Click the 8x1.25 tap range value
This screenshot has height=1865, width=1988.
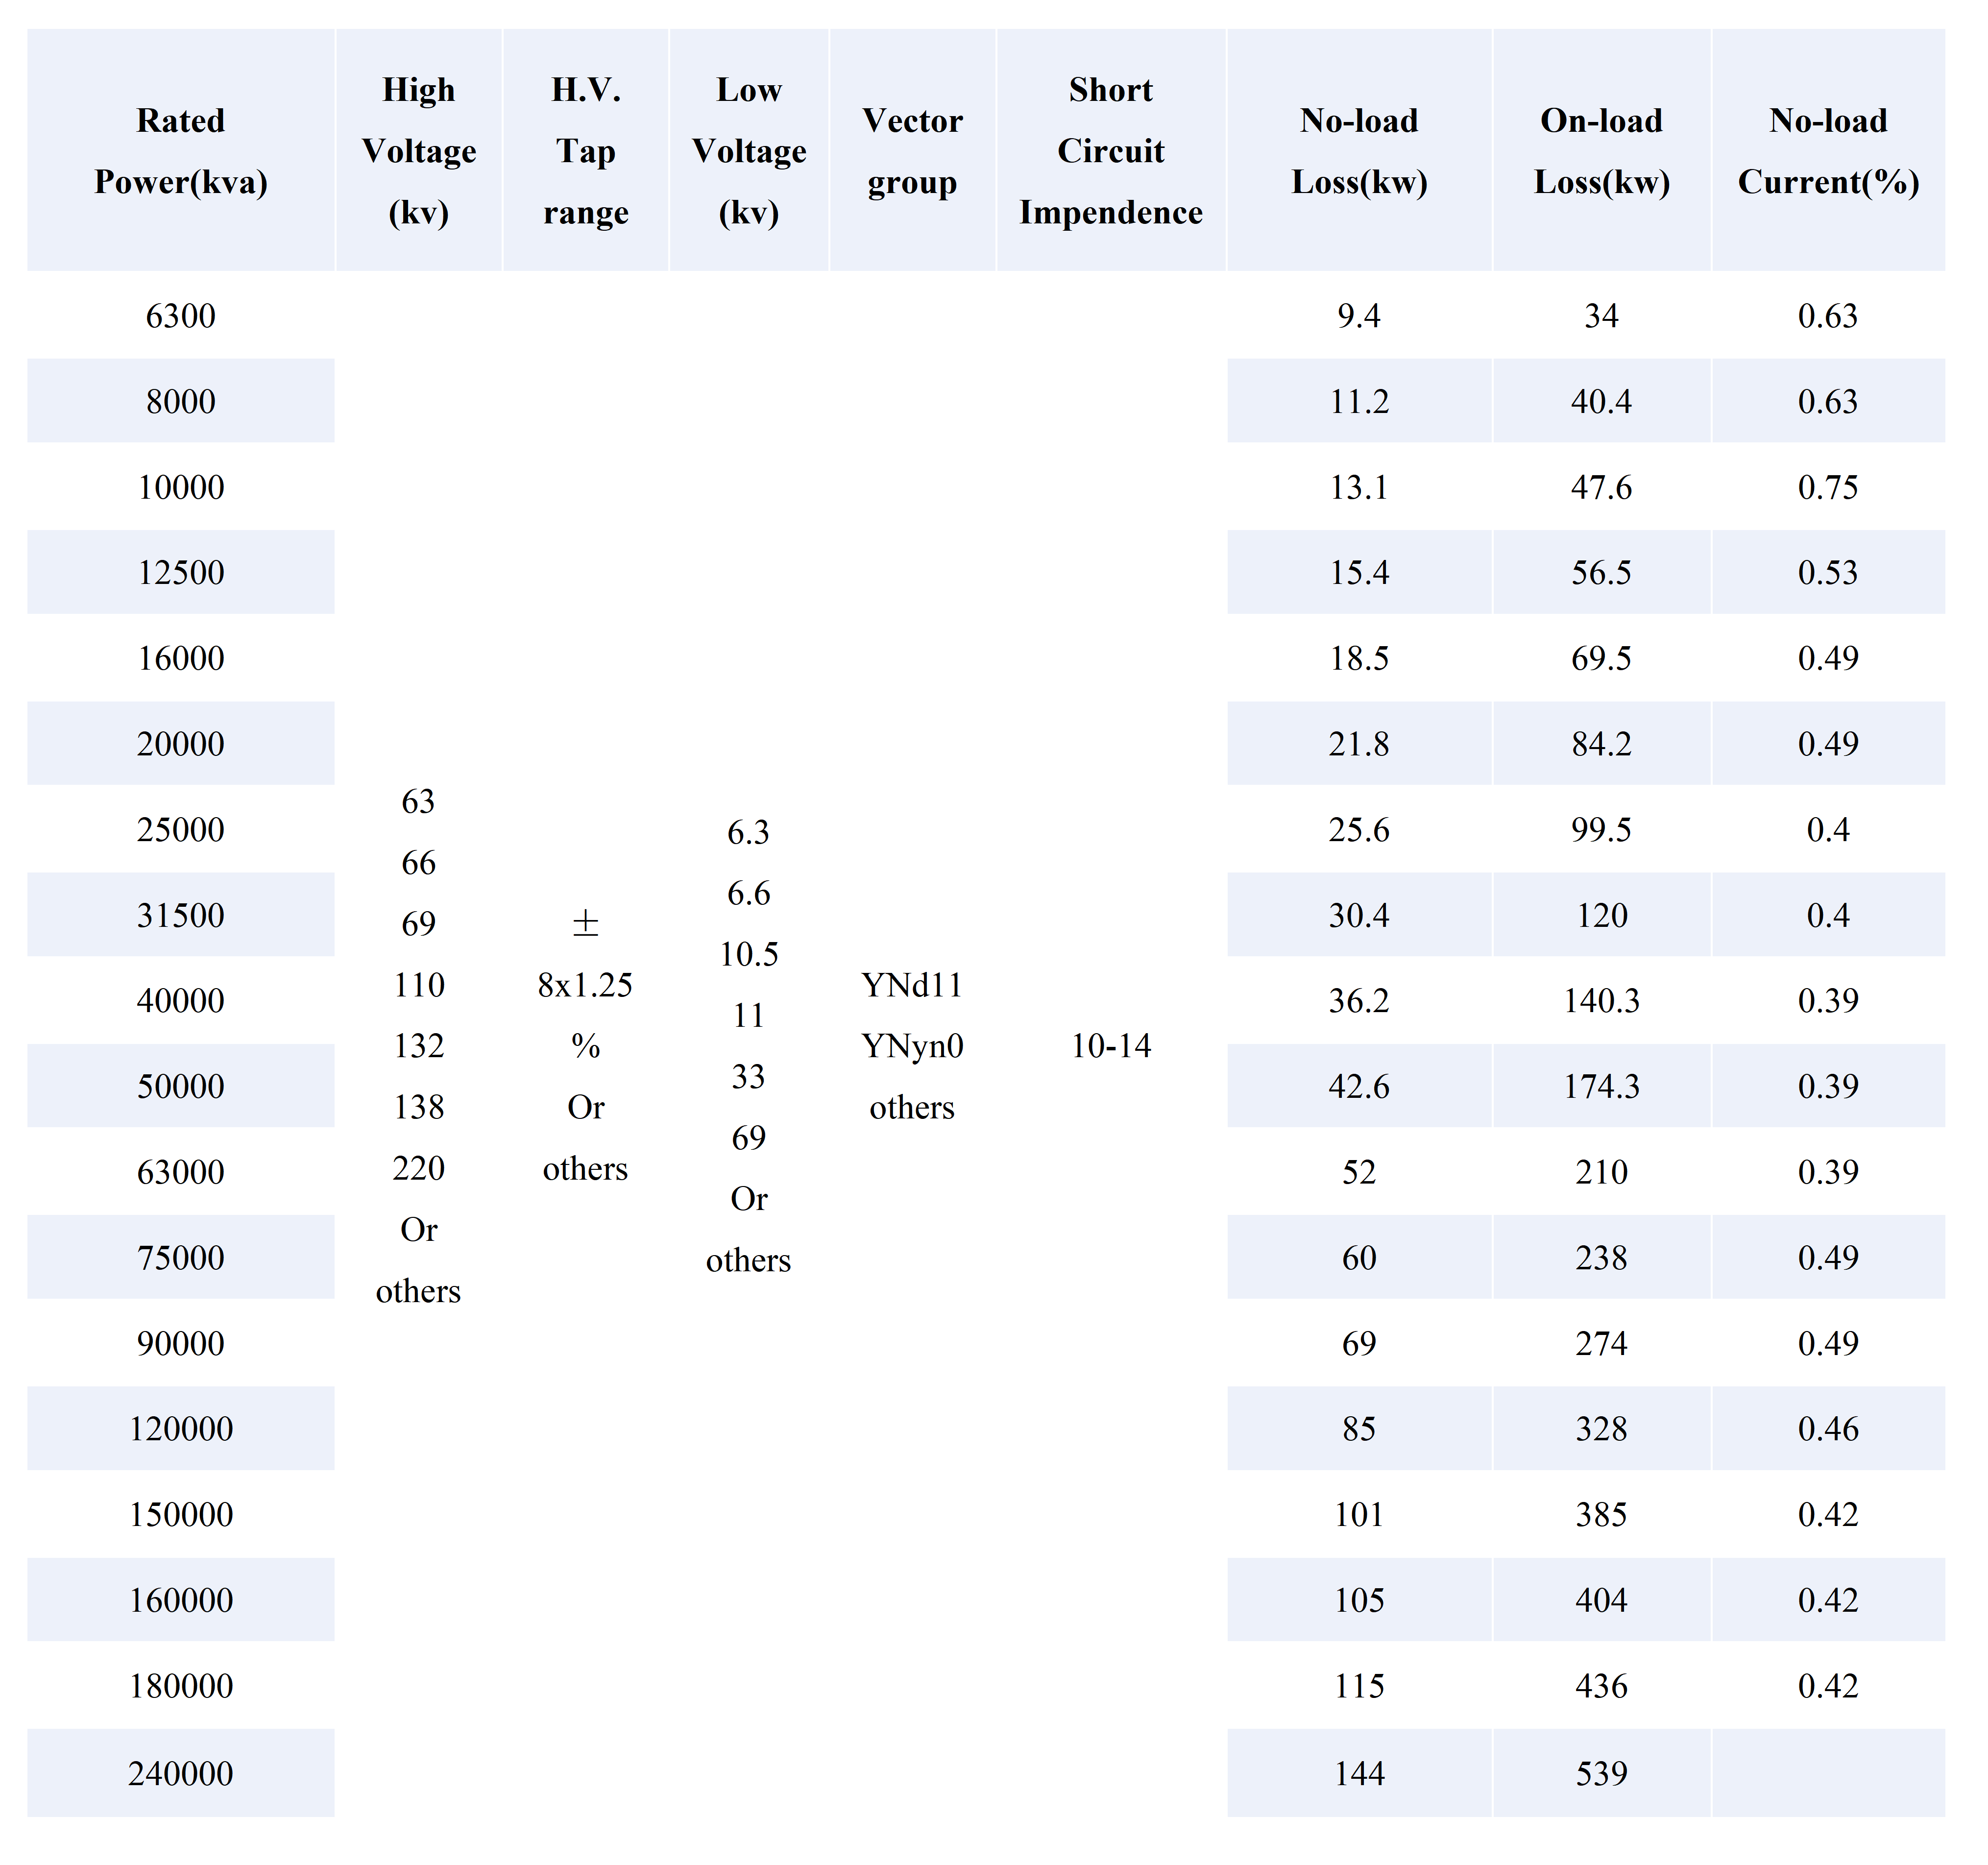click(x=586, y=985)
